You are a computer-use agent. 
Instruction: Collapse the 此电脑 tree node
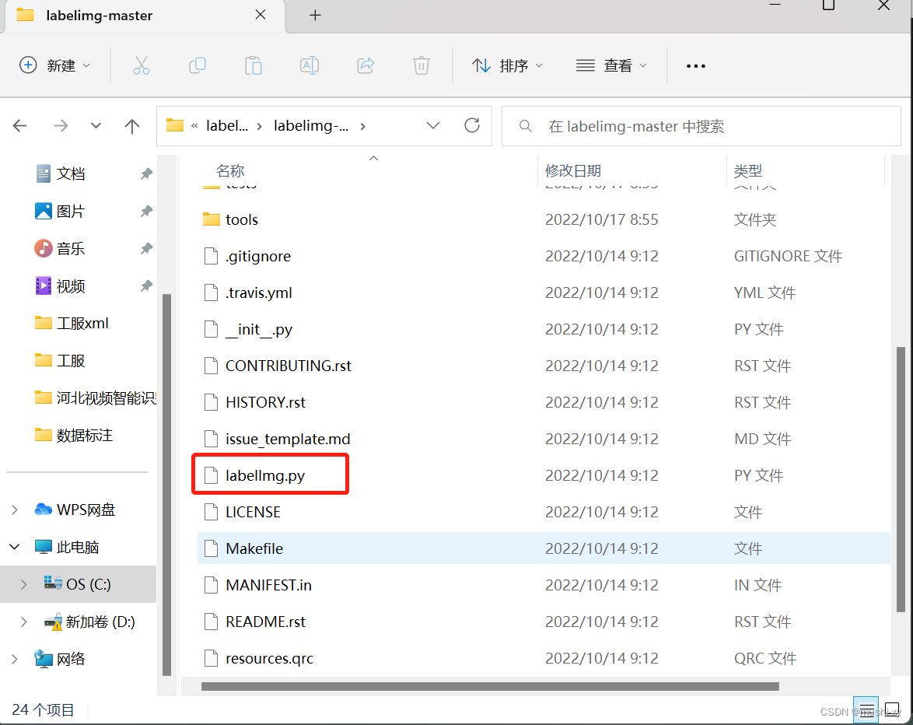tap(15, 547)
